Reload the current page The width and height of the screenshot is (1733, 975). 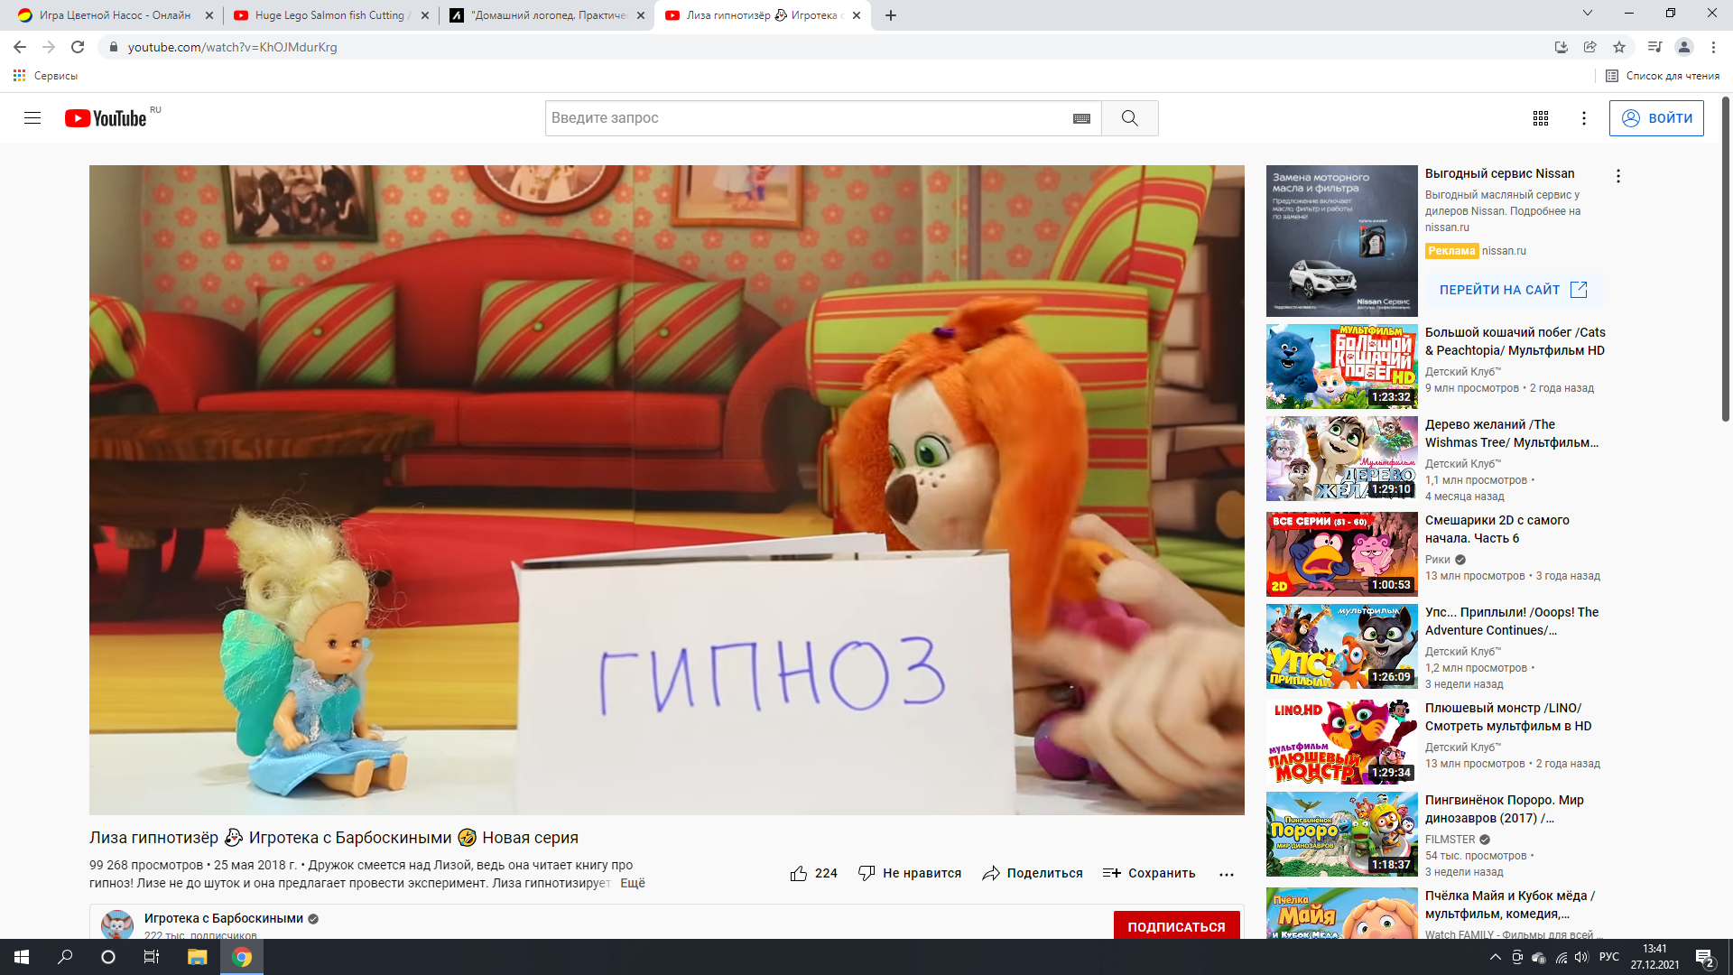[x=78, y=47]
